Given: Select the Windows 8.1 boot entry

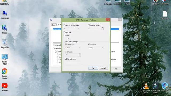Looking at the screenshot, I should click(x=57, y=29).
